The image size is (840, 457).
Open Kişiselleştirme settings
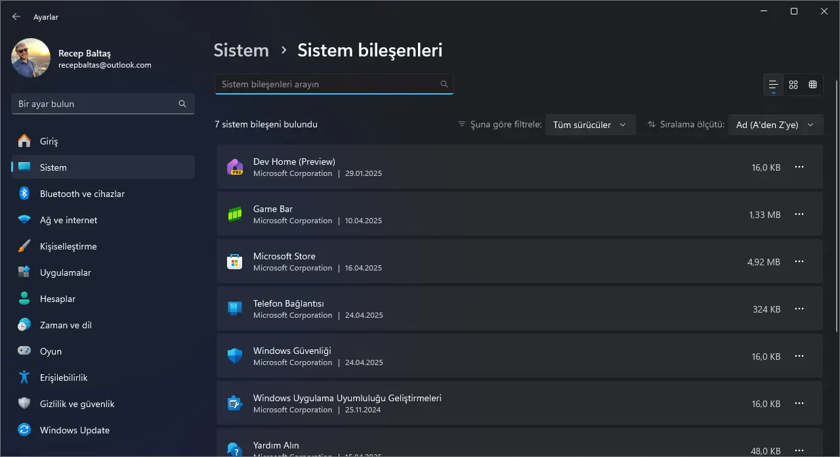coord(103,246)
